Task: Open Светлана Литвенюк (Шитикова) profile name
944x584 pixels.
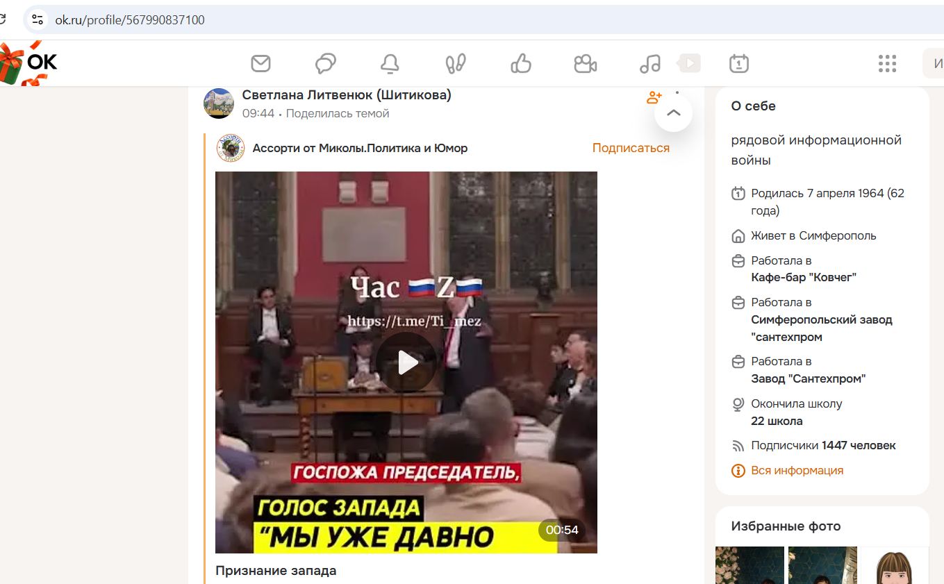Action: click(x=347, y=95)
